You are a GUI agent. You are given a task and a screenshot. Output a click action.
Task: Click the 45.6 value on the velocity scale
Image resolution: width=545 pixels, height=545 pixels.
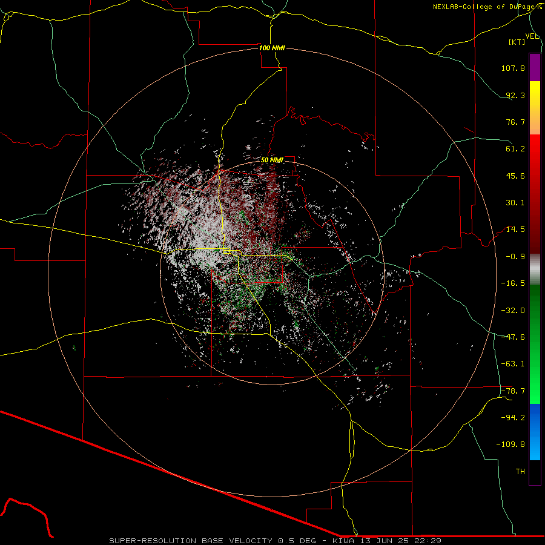point(515,176)
